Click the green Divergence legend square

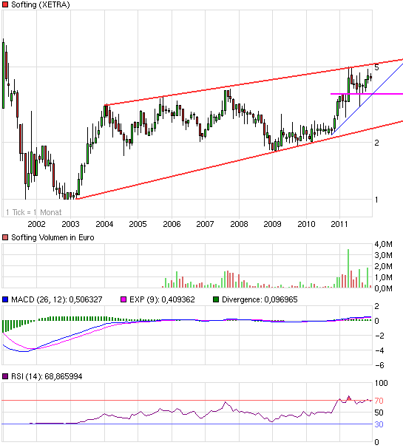tap(216, 299)
